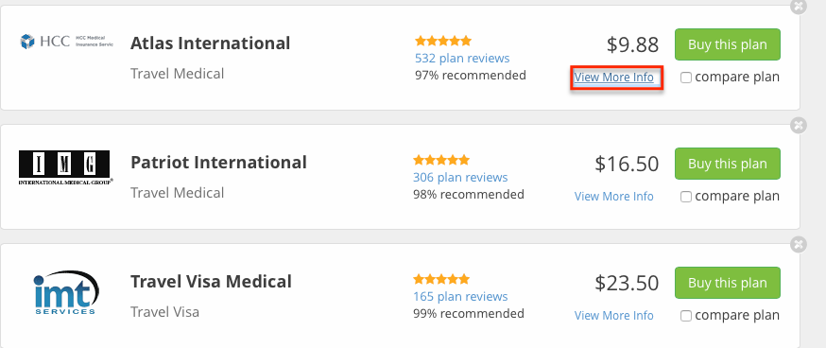Dismiss the Travel Visa Medical plan card
Viewport: 826px width, 348px height.
point(799,245)
